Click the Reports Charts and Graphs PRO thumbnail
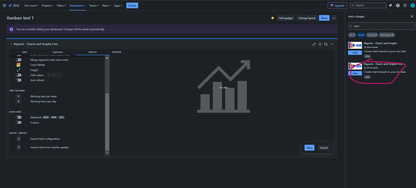Screen dimensions: 416x188 355,45
